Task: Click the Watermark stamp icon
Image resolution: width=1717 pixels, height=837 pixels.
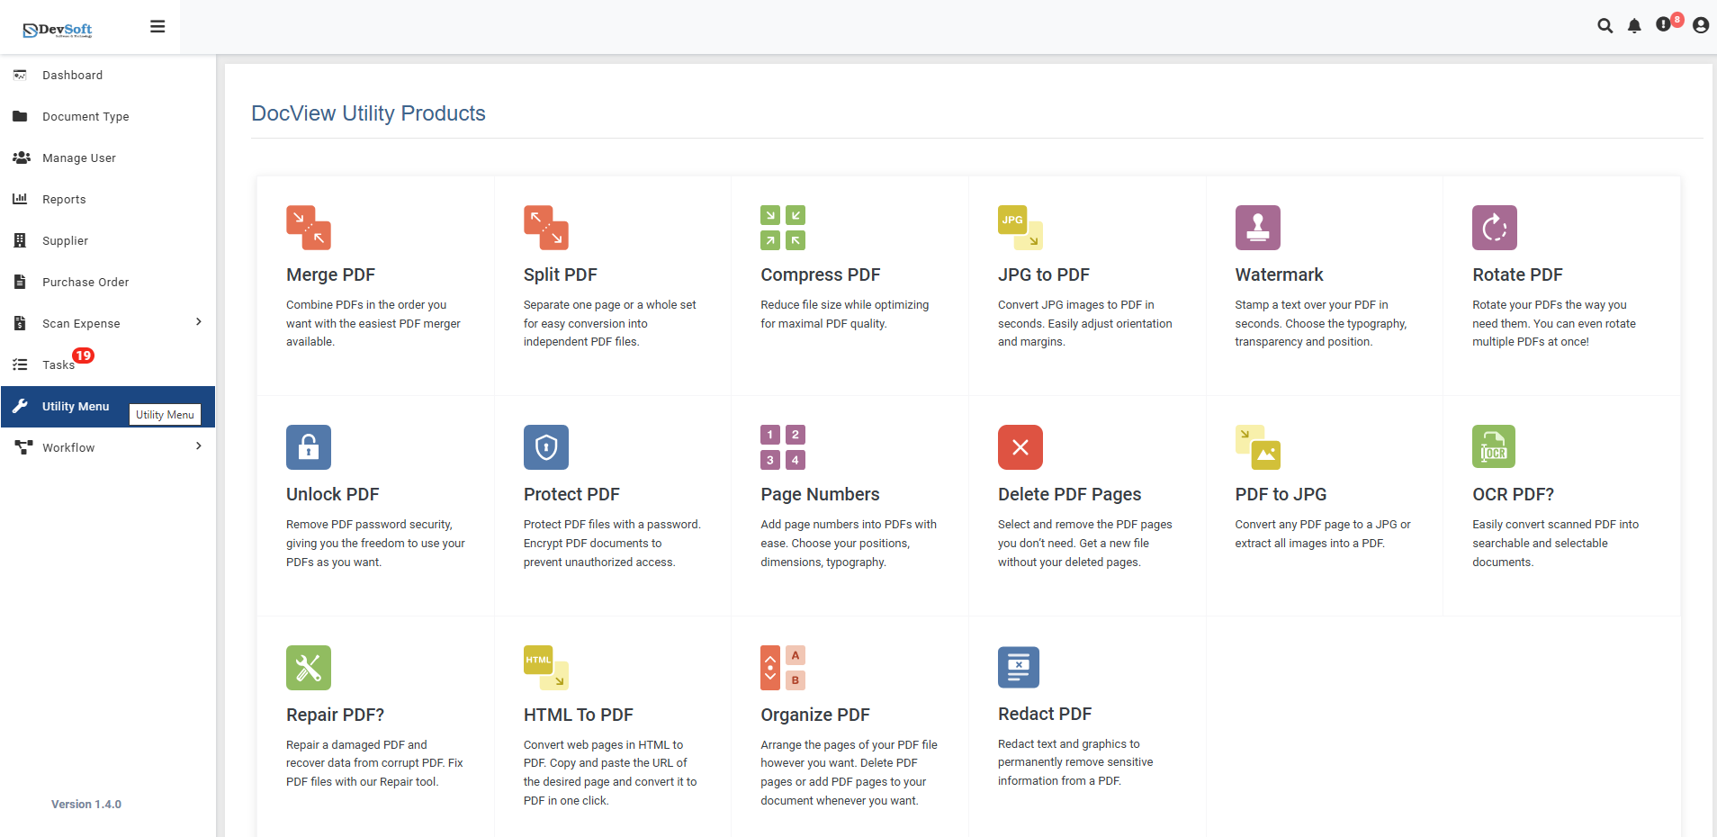Action: (x=1256, y=227)
